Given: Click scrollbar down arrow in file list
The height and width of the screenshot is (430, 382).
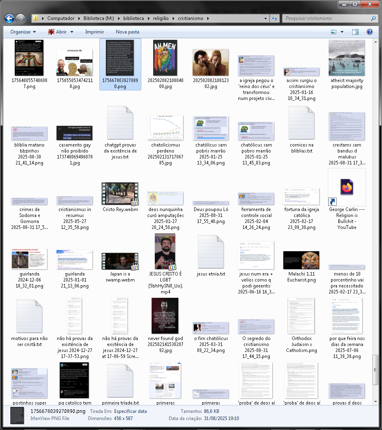Looking at the screenshot, I should [375, 401].
